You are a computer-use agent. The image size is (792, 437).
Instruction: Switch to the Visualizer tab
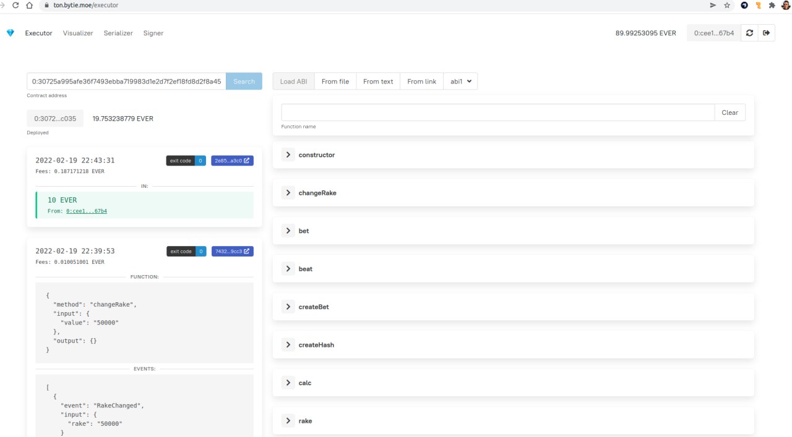pos(78,33)
